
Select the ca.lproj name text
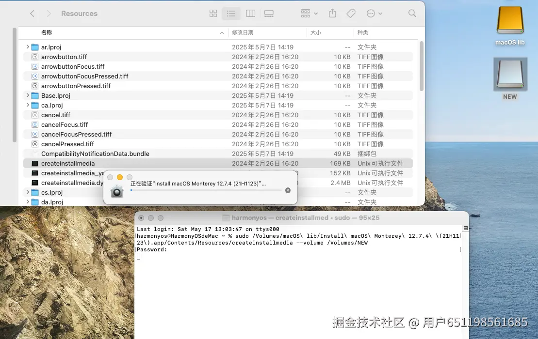52,105
